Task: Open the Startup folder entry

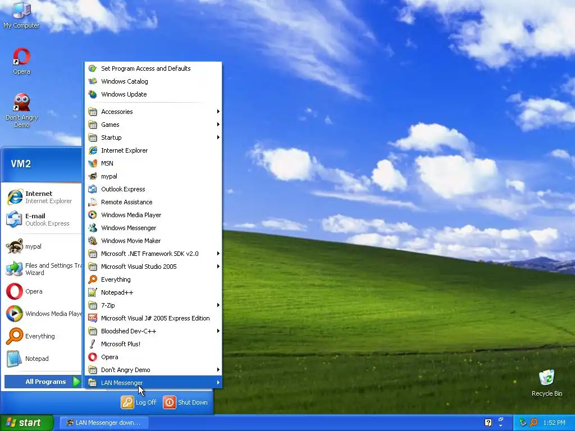Action: 153,137
